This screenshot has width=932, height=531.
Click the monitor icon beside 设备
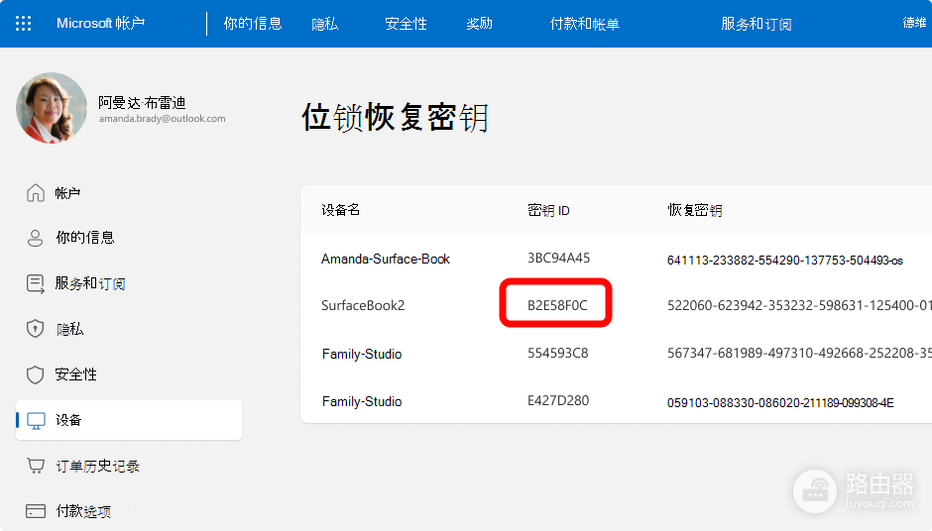coord(37,420)
